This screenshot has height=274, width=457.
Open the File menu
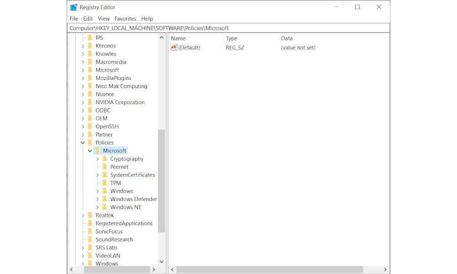pyautogui.click(x=74, y=19)
